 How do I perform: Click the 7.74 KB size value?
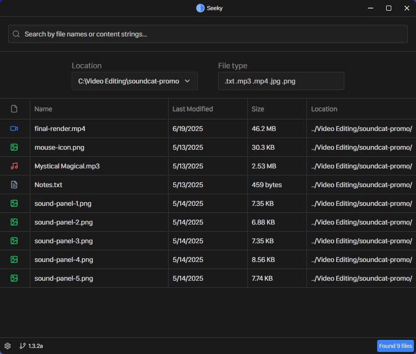tap(262, 278)
